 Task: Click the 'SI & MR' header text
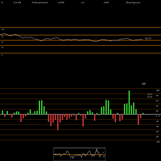coord(17,3)
